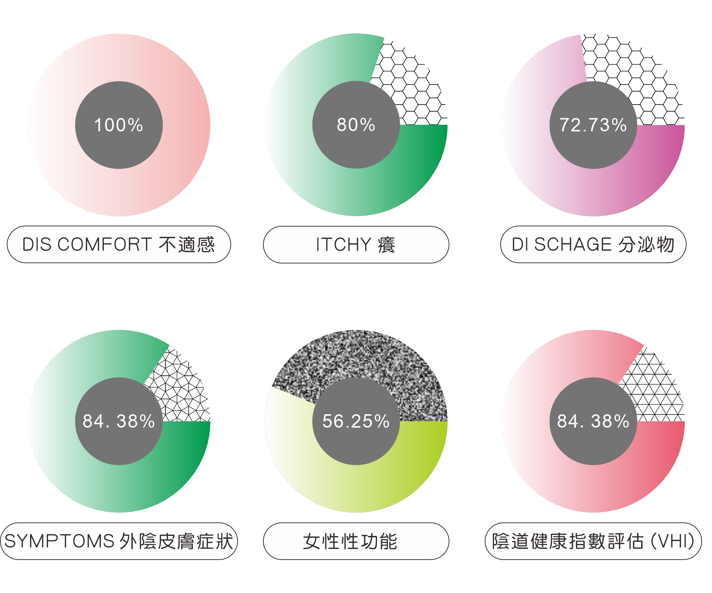Click the 100% center circle
The image size is (712, 593).
click(119, 125)
